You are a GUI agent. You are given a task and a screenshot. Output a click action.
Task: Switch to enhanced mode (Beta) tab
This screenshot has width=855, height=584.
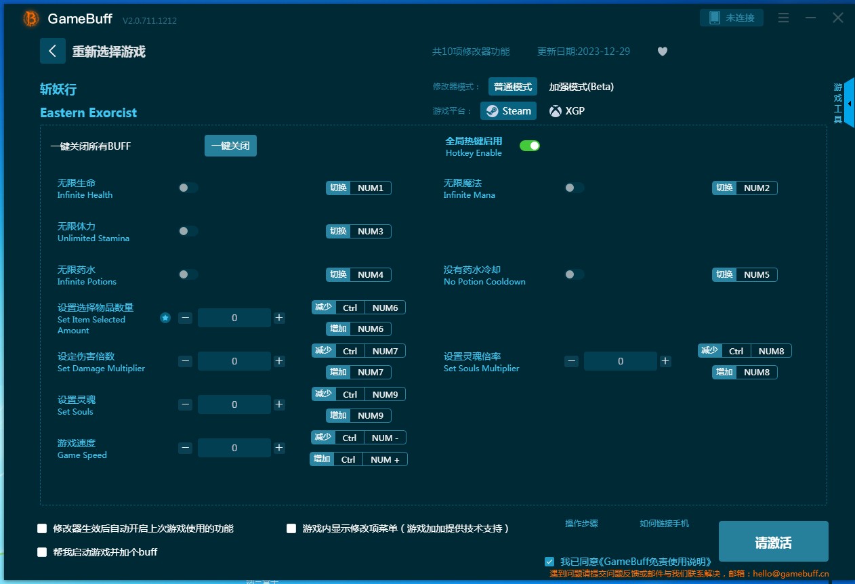pos(581,87)
